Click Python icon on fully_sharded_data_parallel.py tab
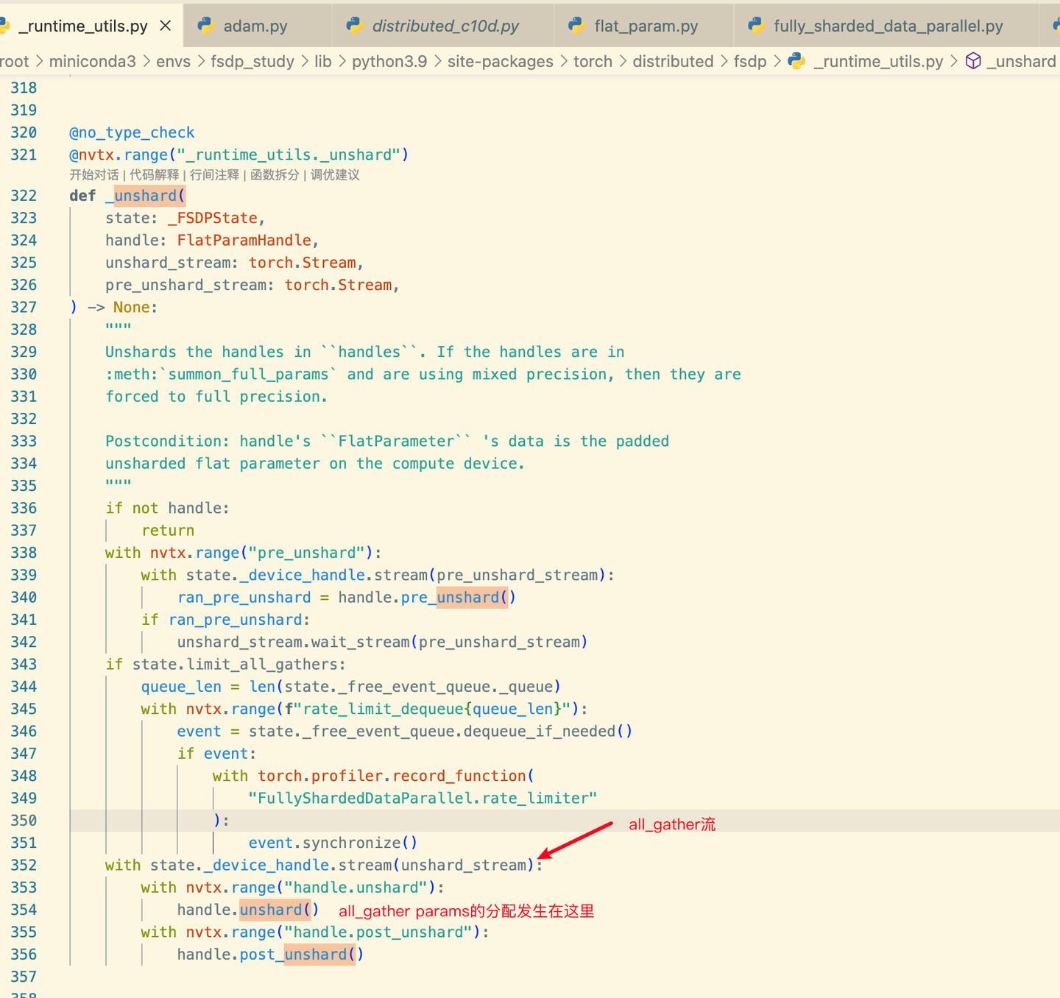The width and height of the screenshot is (1060, 998). [756, 26]
